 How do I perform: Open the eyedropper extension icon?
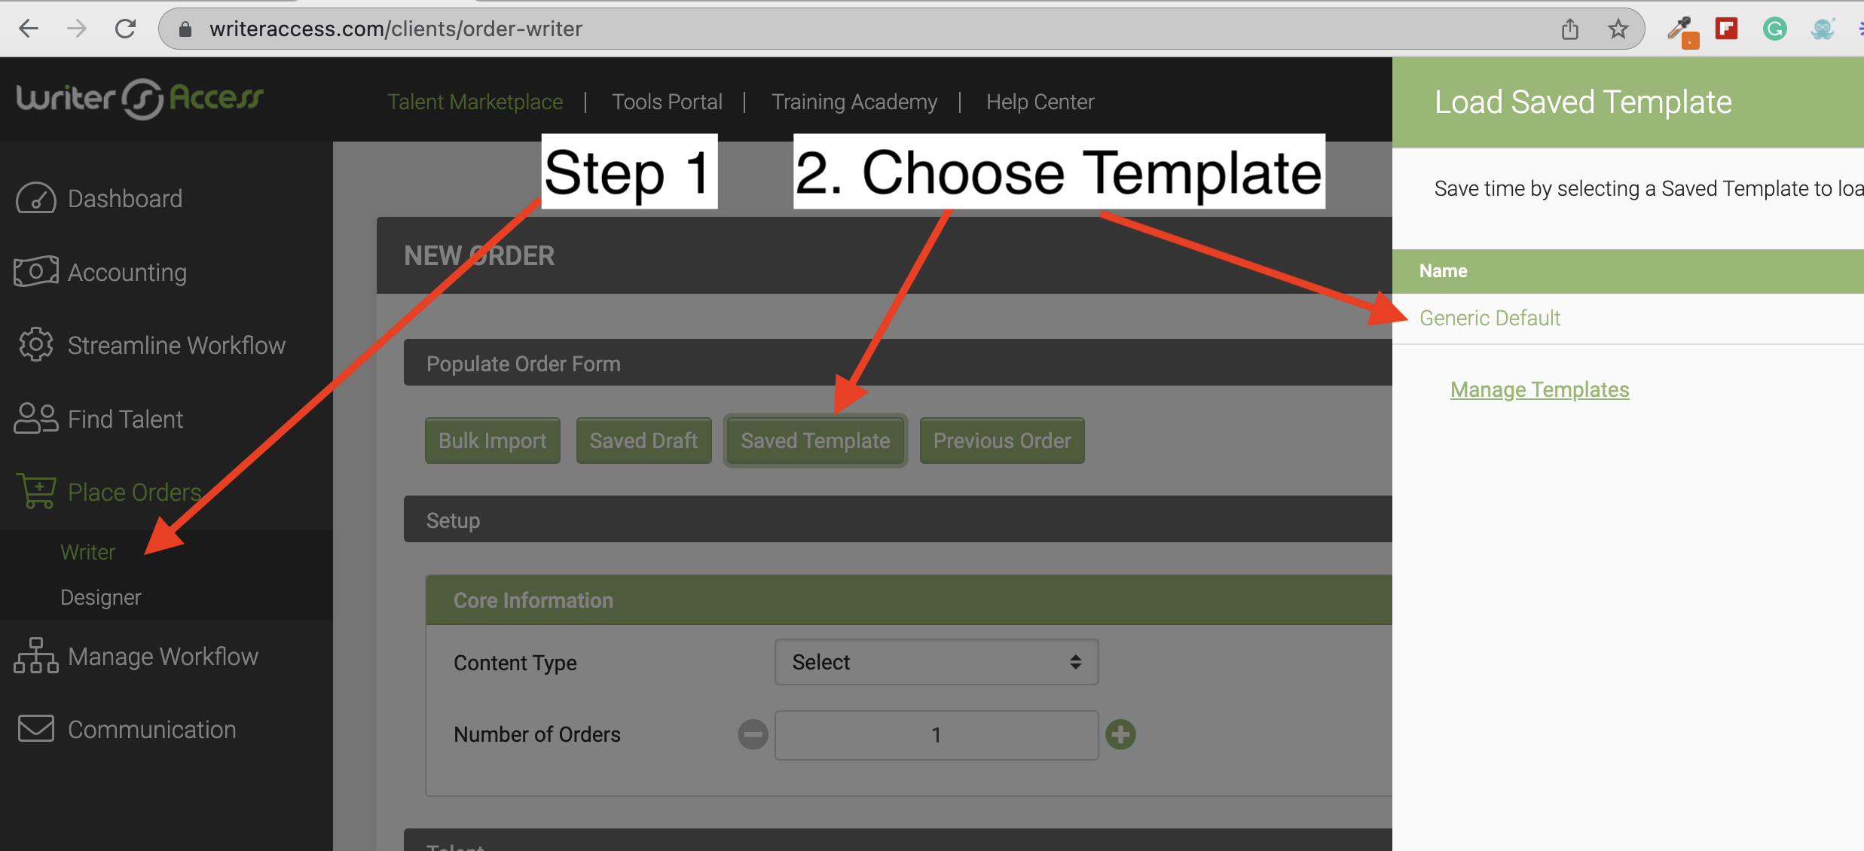(1682, 32)
